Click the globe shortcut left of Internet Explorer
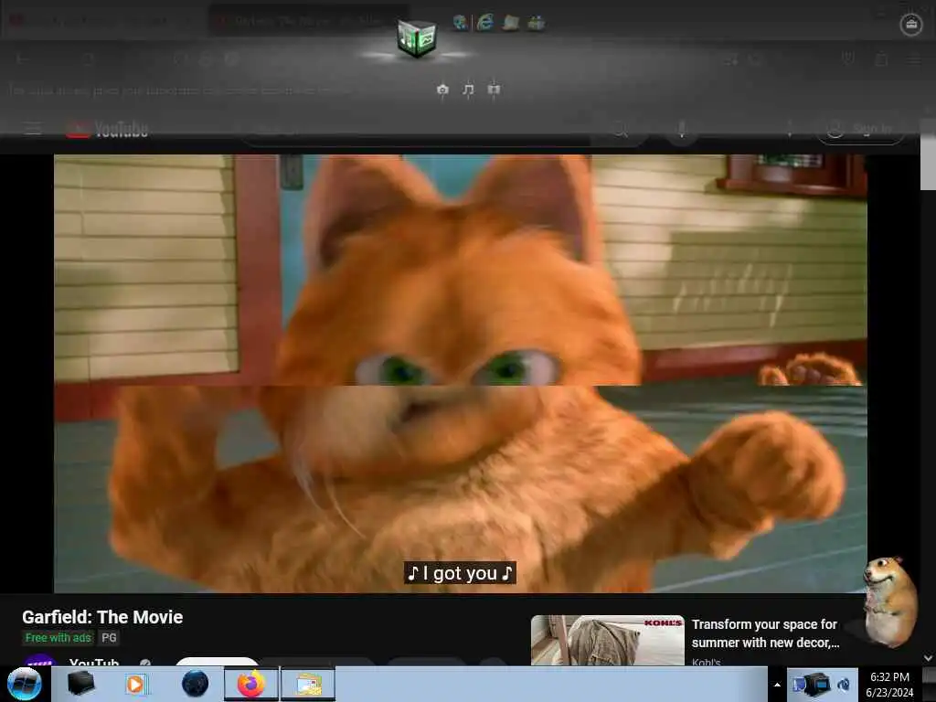The height and width of the screenshot is (702, 936). tap(461, 23)
